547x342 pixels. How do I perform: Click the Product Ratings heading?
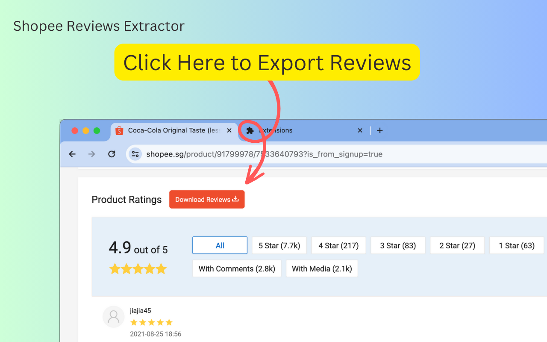126,200
